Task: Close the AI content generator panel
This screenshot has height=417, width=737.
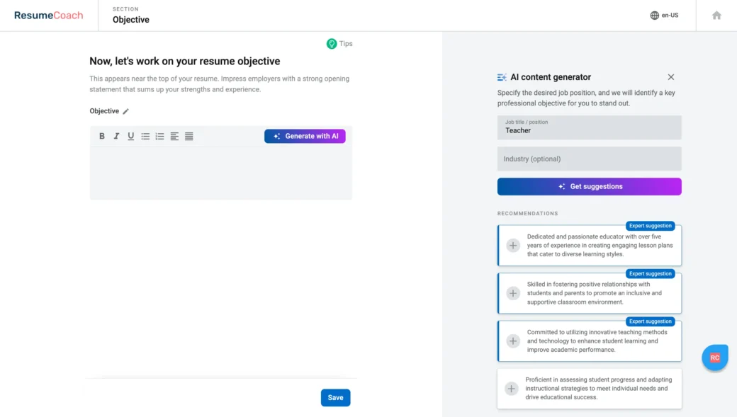Action: (x=671, y=77)
